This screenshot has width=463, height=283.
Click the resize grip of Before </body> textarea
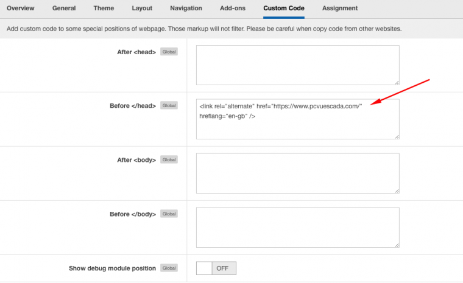(397, 245)
